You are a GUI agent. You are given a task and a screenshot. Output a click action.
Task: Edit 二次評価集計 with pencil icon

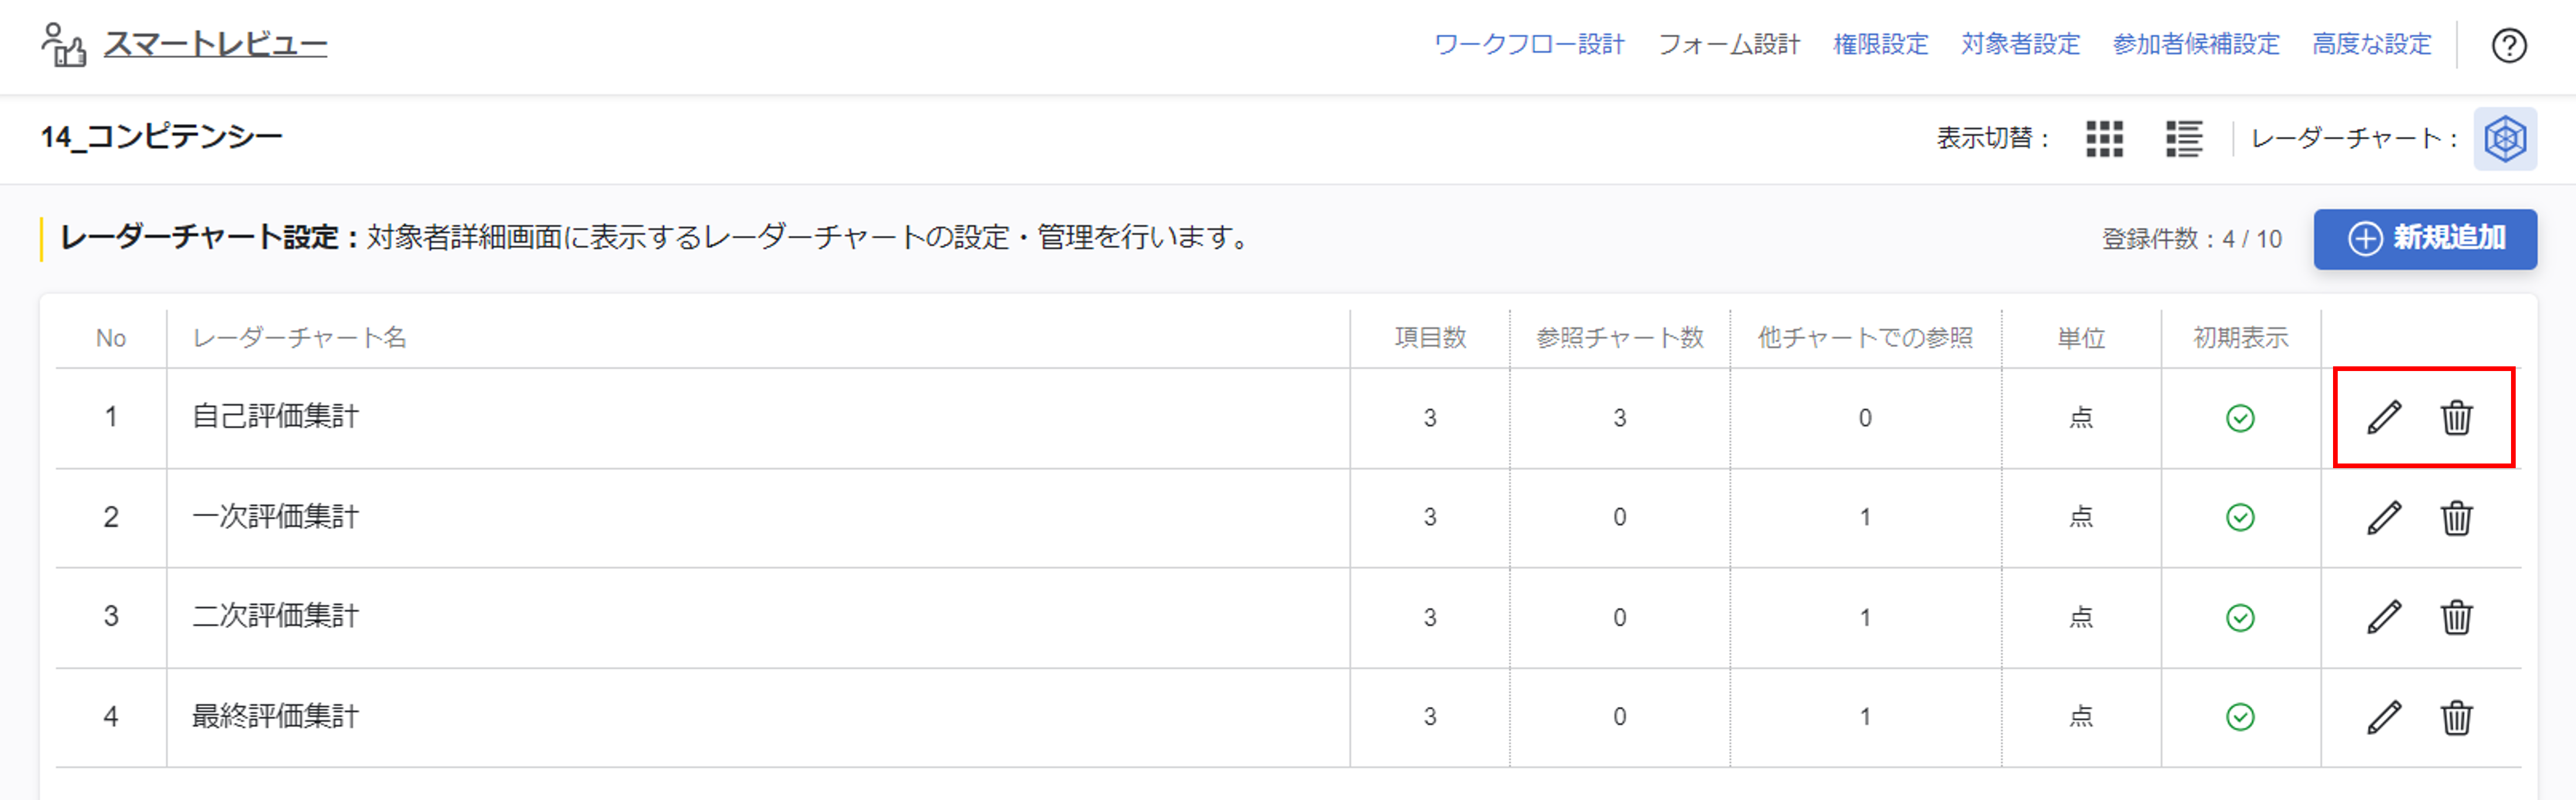click(x=2384, y=617)
